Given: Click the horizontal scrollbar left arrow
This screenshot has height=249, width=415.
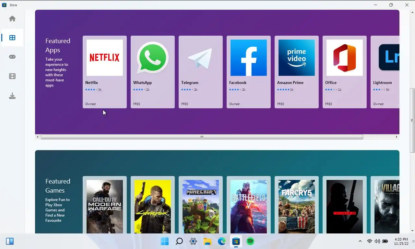Looking at the screenshot, I should [x=38, y=137].
